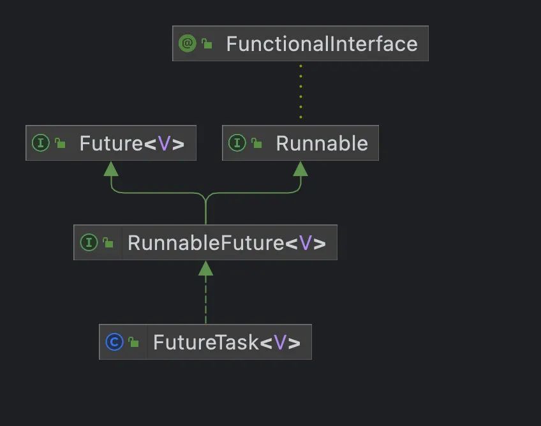The width and height of the screenshot is (541, 426).
Task: Click the blue class icon on FutureTask<V>
Action: [x=114, y=342]
